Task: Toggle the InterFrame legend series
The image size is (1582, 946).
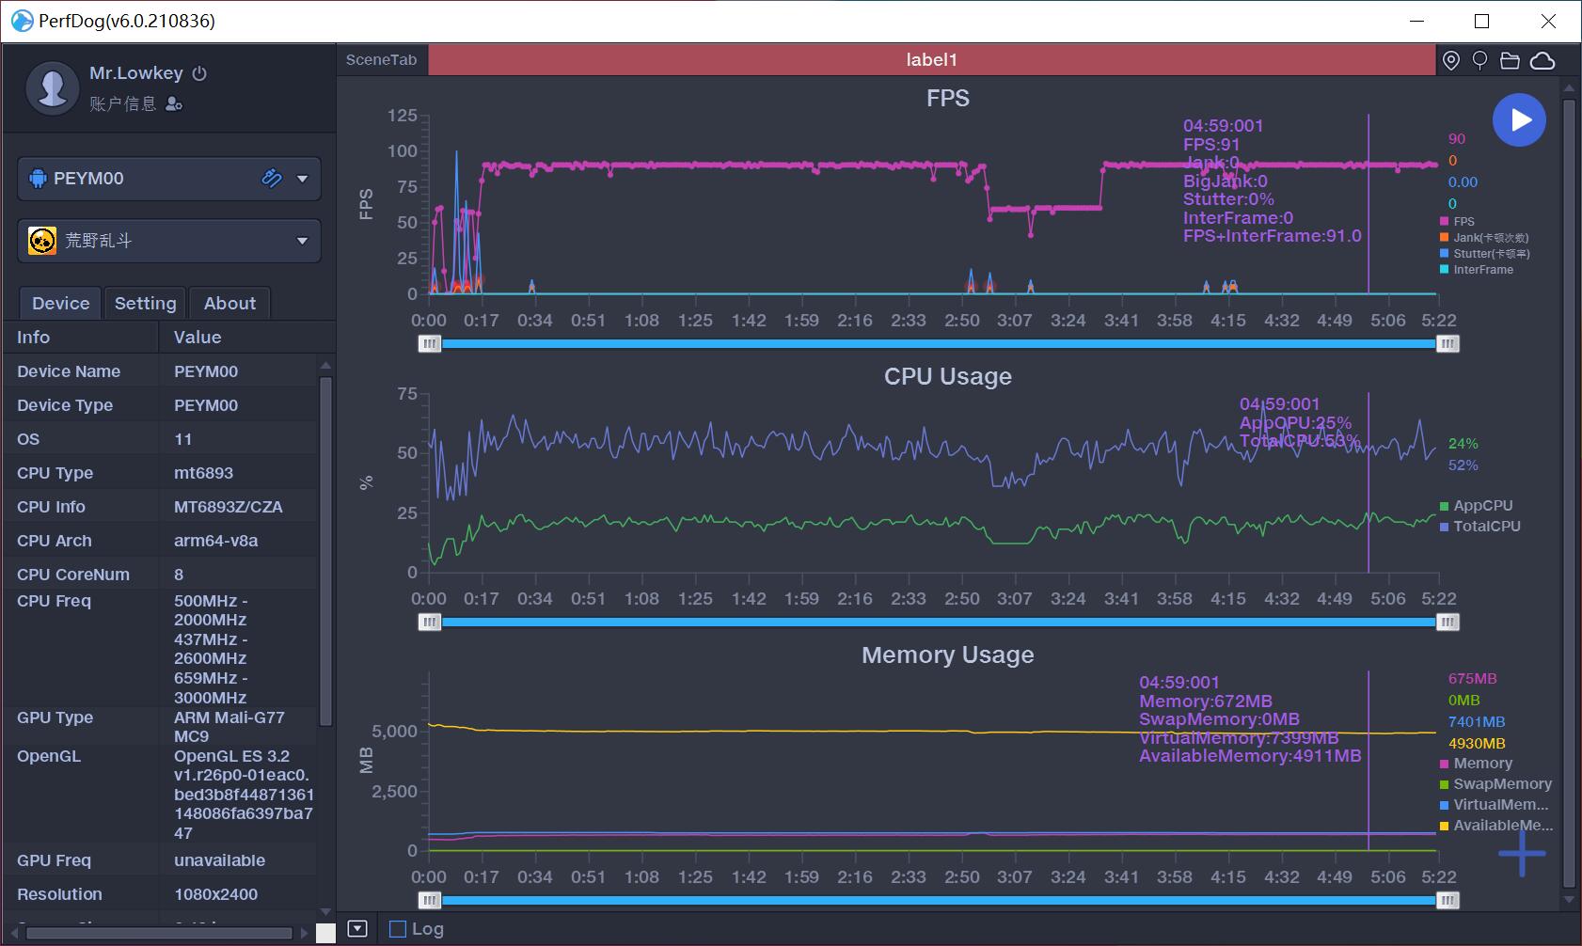Action: point(1477,270)
